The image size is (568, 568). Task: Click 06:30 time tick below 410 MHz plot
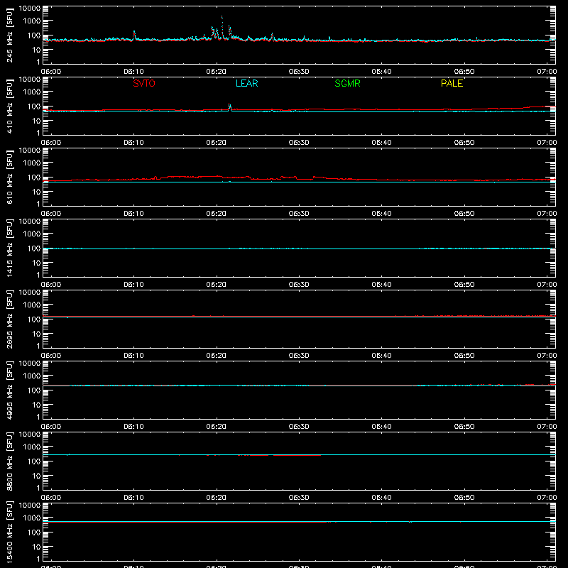click(299, 143)
